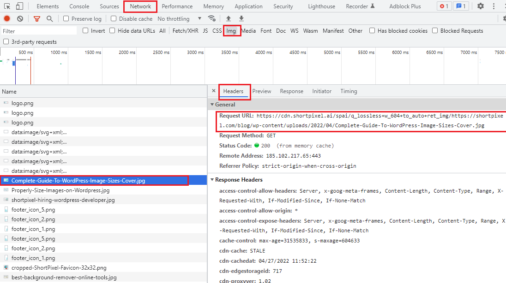Toggle the device toolbar icon
Screen dimensions: 506x283
coord(19,6)
